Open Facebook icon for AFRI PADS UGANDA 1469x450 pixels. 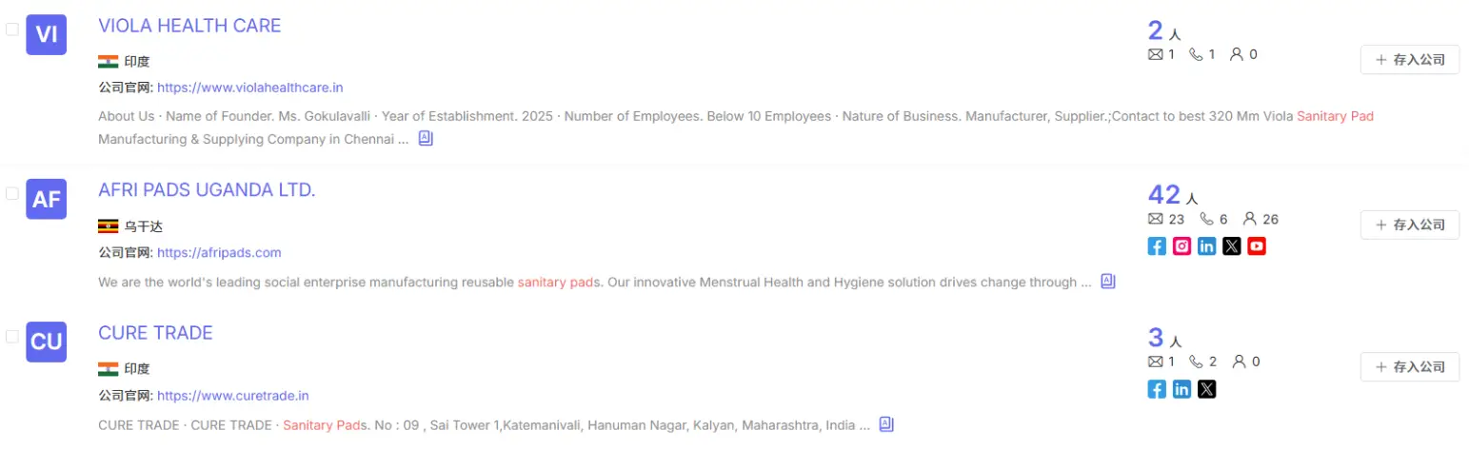pyautogui.click(x=1157, y=246)
